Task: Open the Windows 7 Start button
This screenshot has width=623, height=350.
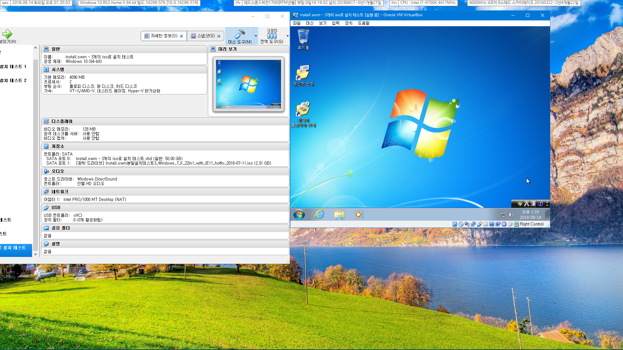Action: pyautogui.click(x=299, y=215)
